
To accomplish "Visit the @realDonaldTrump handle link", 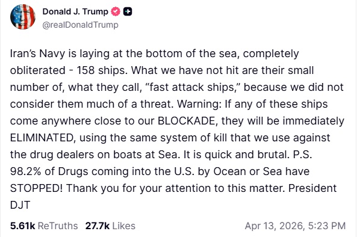I will [x=81, y=25].
